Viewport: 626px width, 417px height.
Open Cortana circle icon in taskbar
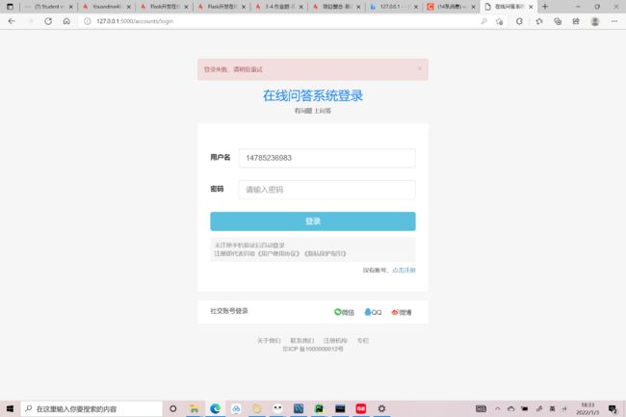point(172,408)
